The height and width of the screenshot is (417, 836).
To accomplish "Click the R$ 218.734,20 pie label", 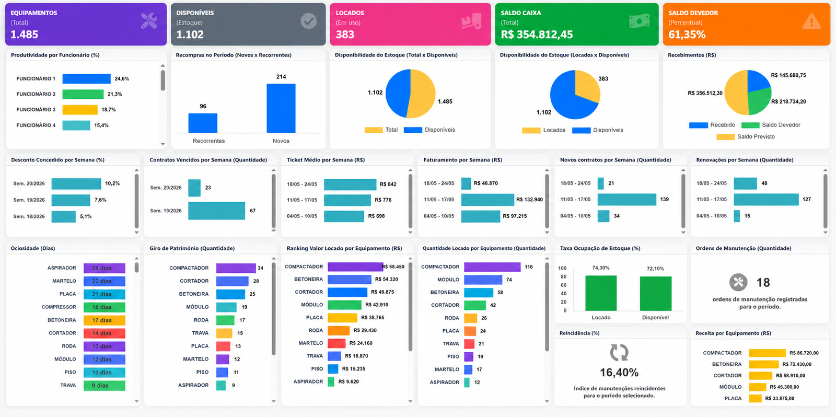I will point(788,101).
